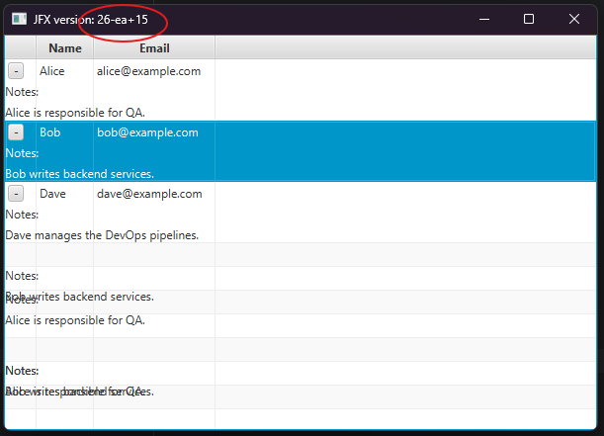Image resolution: width=604 pixels, height=436 pixels.
Task: Maximize the JFX window
Action: [x=529, y=19]
